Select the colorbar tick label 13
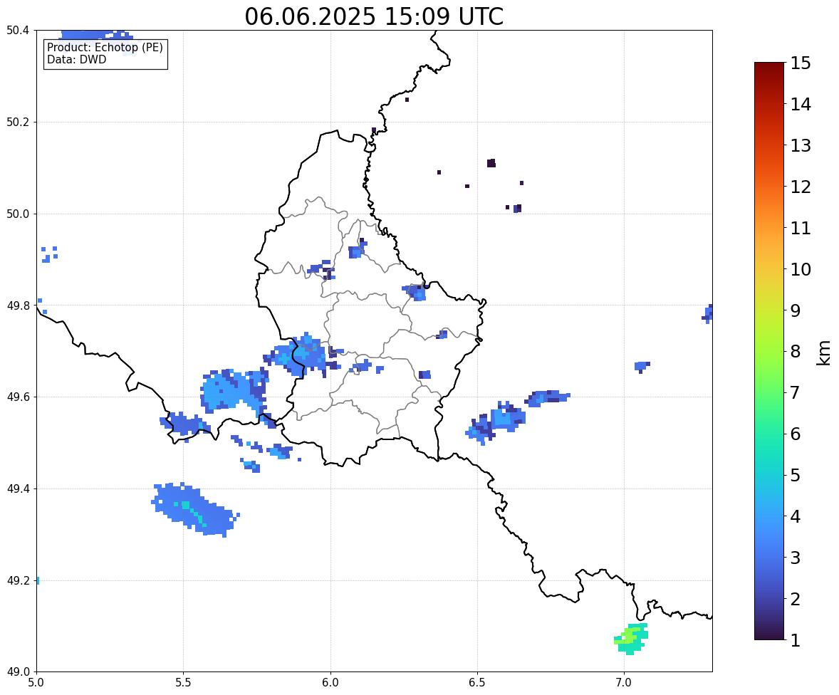This screenshot has height=695, width=839. coord(801,145)
